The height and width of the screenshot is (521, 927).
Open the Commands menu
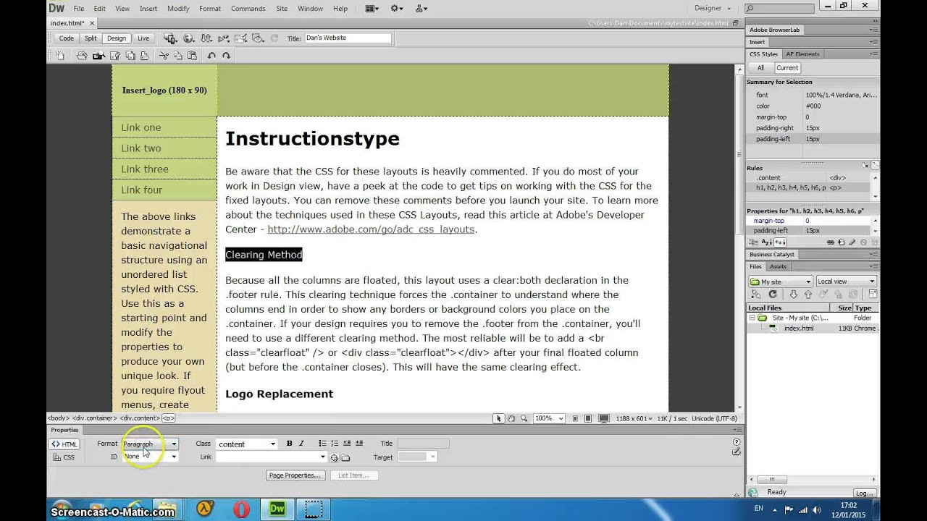point(248,9)
